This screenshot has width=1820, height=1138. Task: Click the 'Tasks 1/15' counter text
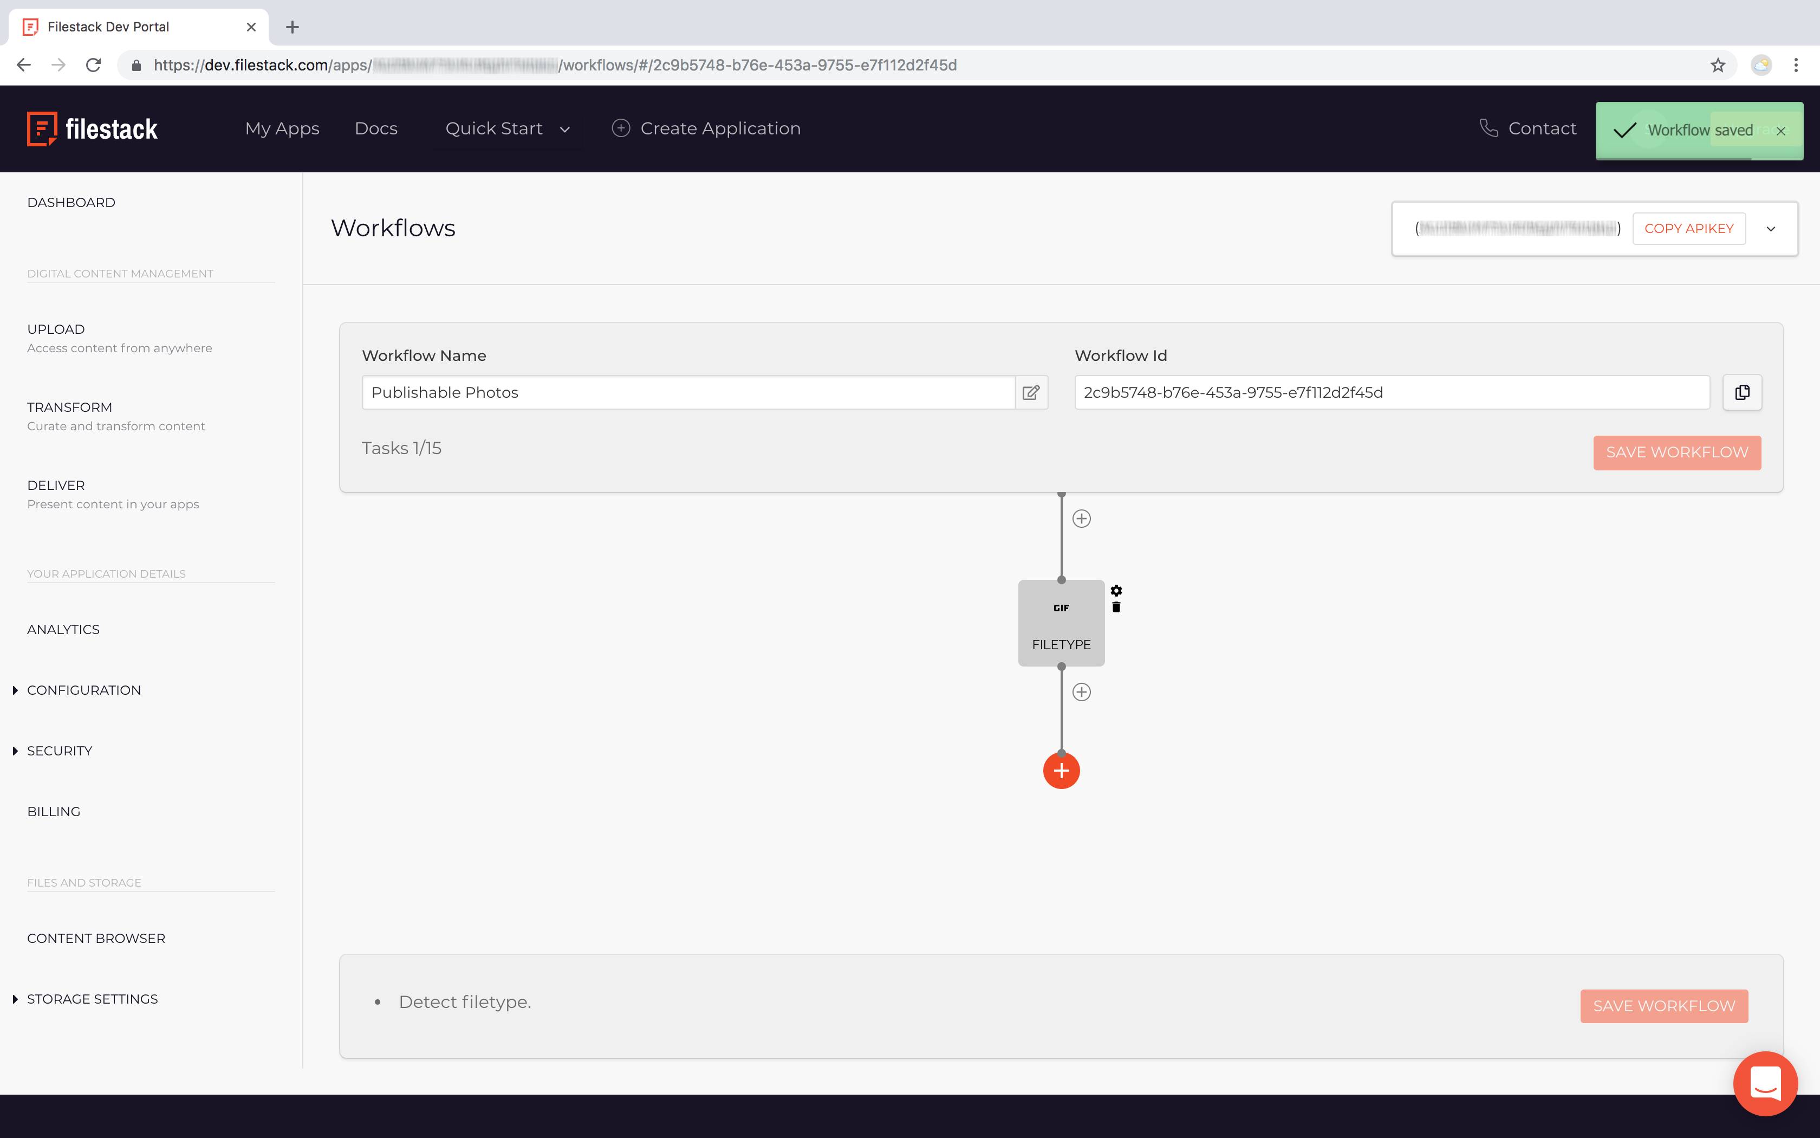pyautogui.click(x=401, y=449)
